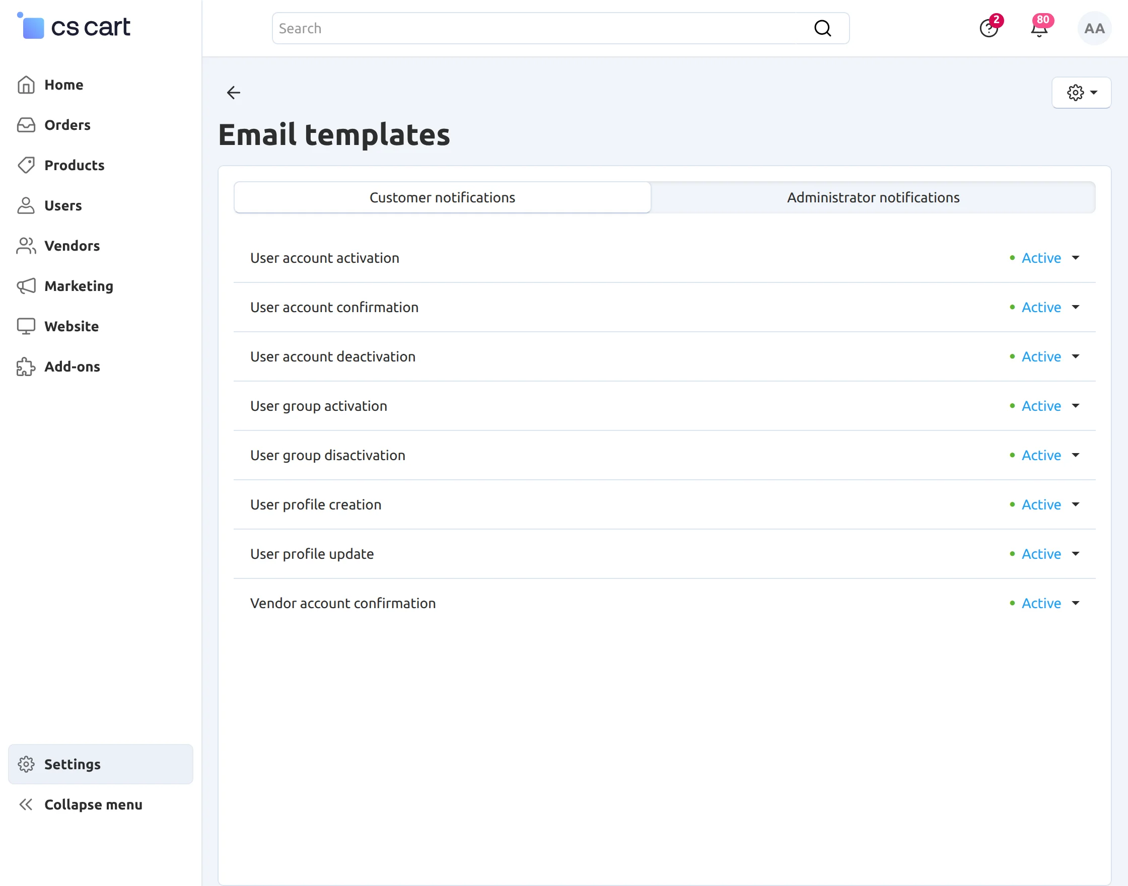Image resolution: width=1128 pixels, height=886 pixels.
Task: Expand status dropdown for User account deactivation
Action: (x=1045, y=356)
